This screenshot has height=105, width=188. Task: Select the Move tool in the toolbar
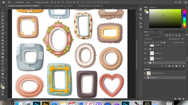3,10
